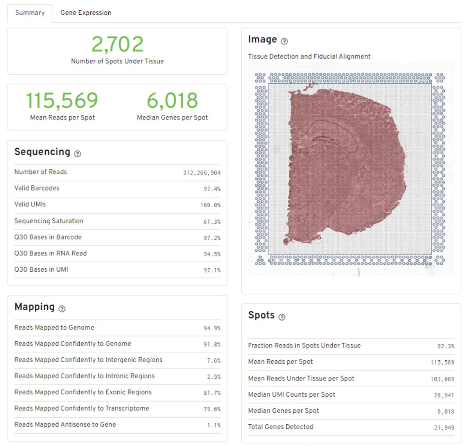Select Fraction Reads in Spots Under Tissue
This screenshot has height=447, width=466.
tap(351, 346)
